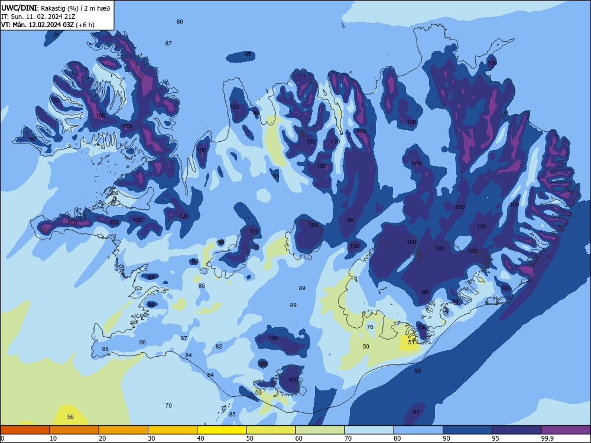Select the 'IT: Sun. 11. 02. 2024 21Z' line

point(38,17)
